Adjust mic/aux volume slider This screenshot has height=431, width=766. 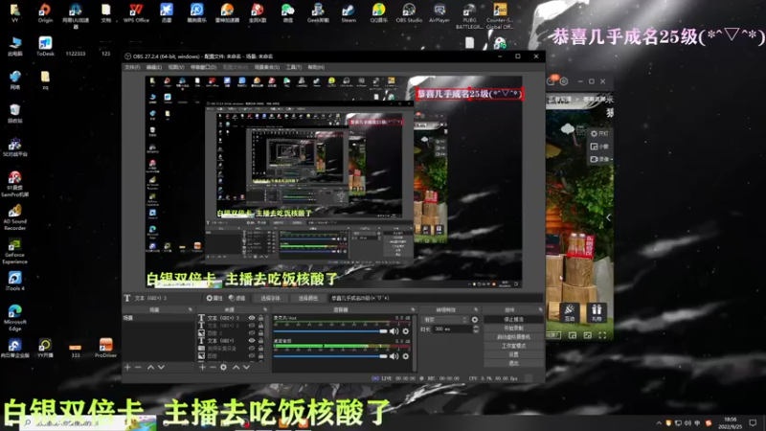point(330,331)
